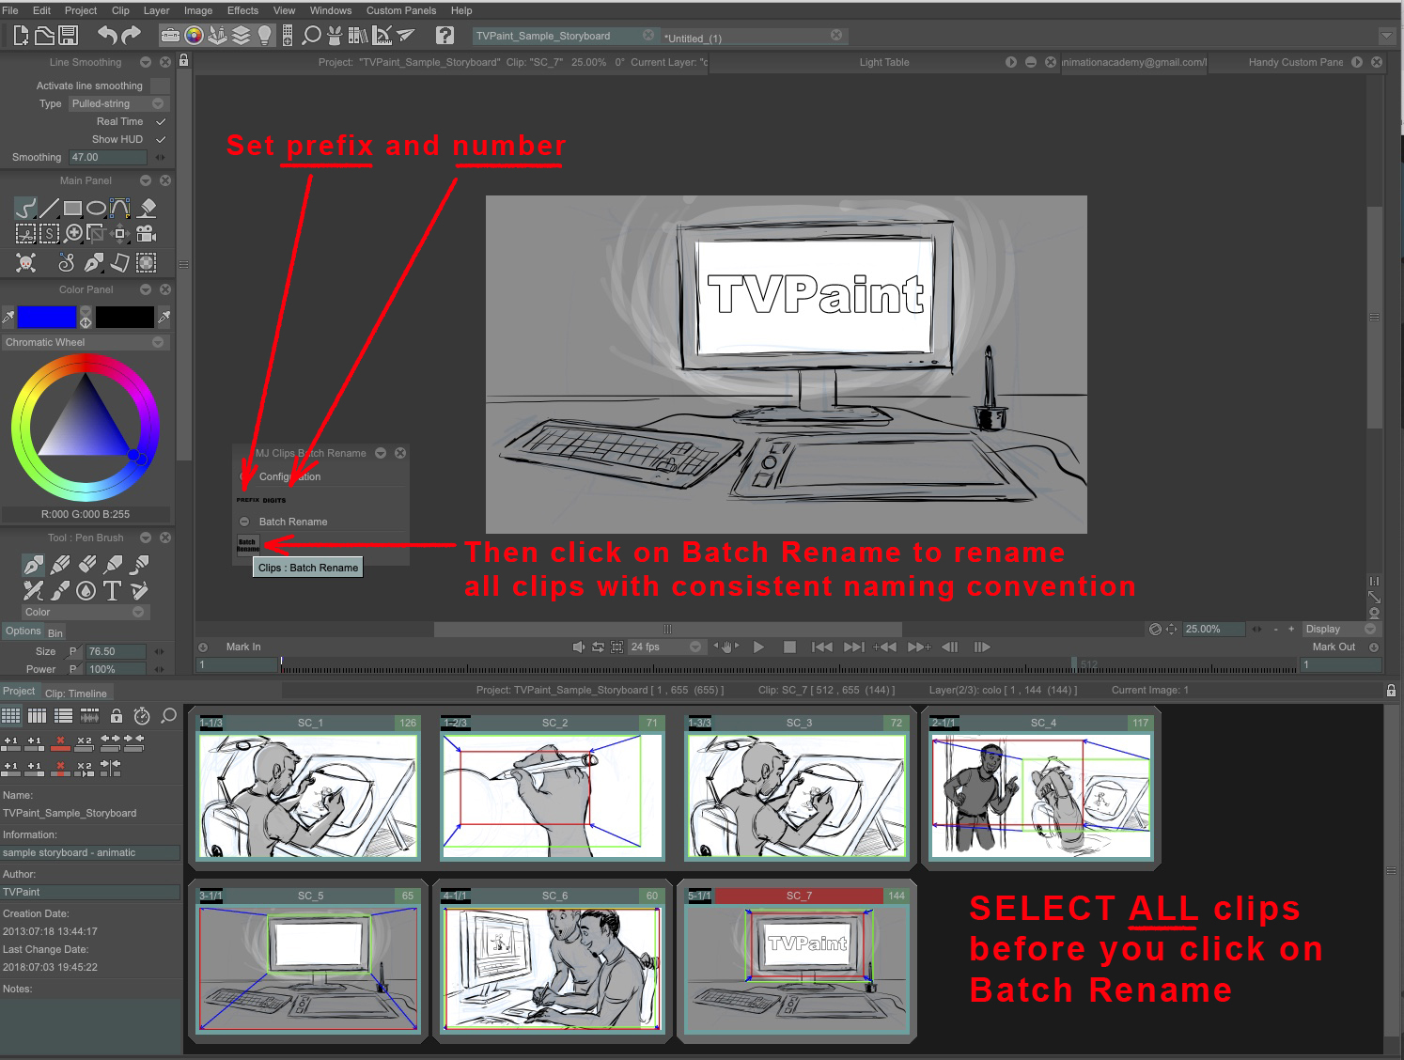Undo the last action with curved arrow
The width and height of the screenshot is (1404, 1060).
click(107, 36)
